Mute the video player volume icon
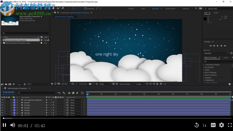The height and width of the screenshot is (131, 233). point(12,125)
